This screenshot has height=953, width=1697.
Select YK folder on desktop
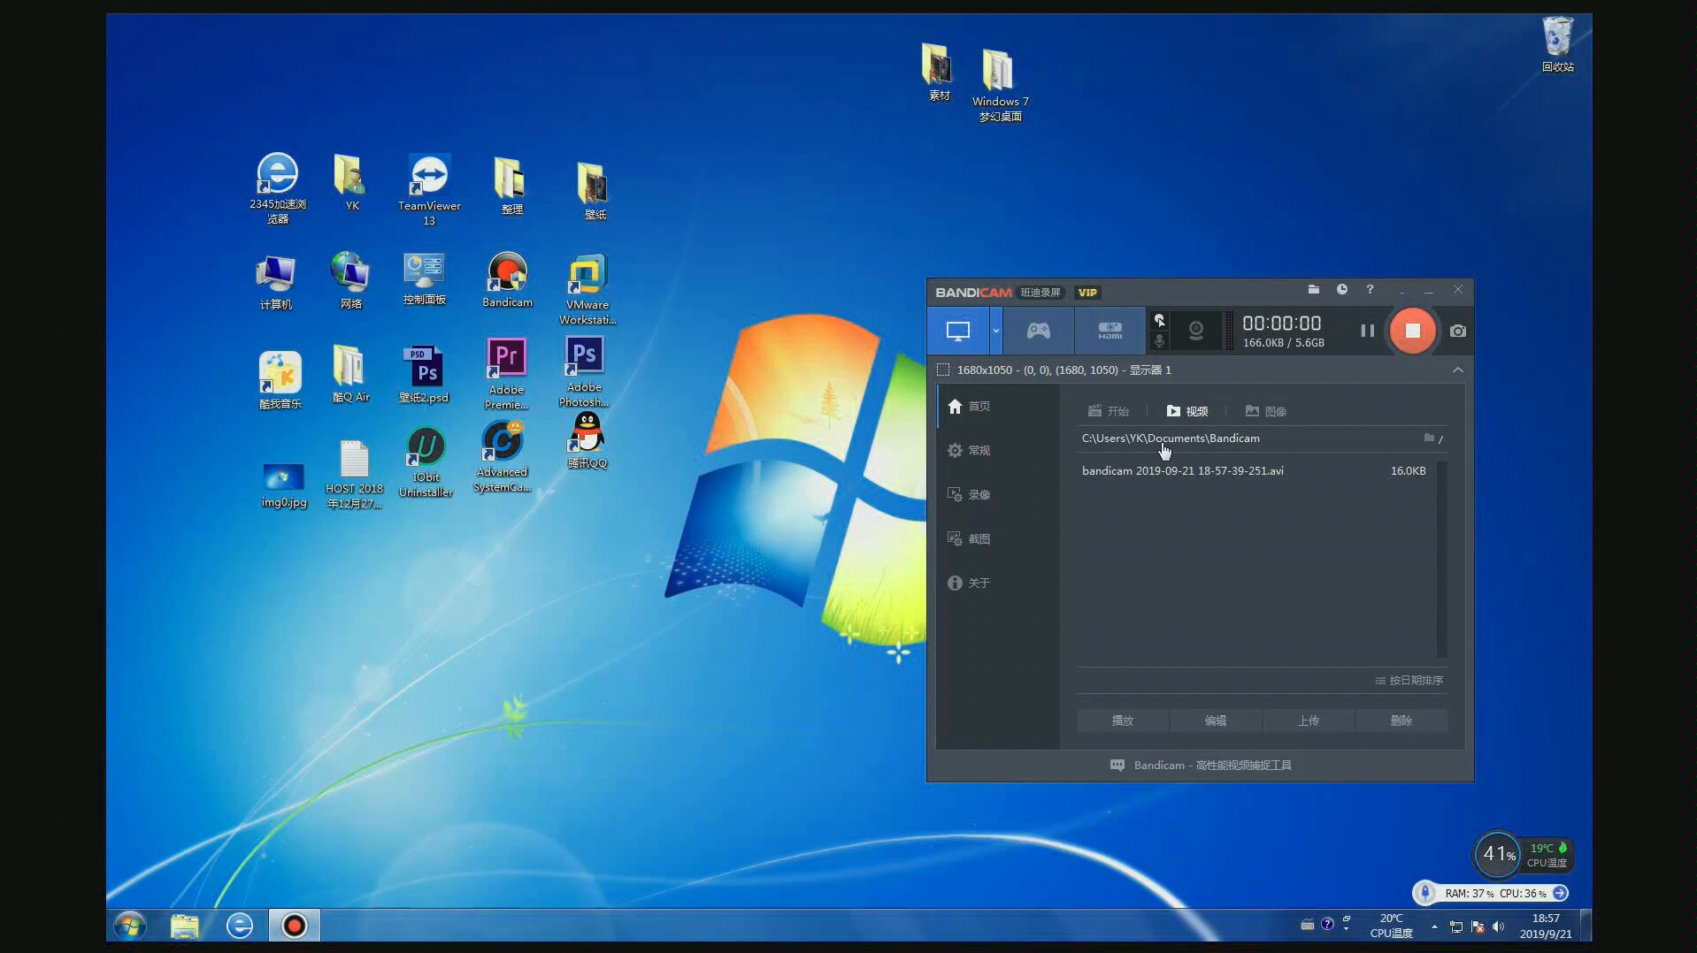click(x=351, y=183)
